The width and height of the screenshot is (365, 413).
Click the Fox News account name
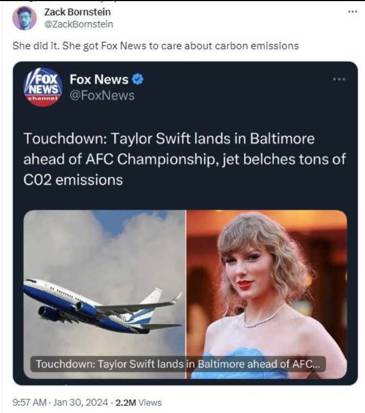pos(99,79)
